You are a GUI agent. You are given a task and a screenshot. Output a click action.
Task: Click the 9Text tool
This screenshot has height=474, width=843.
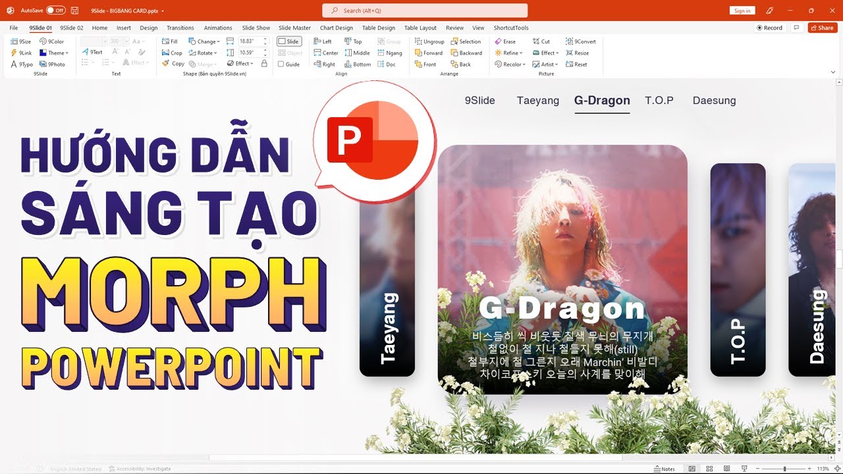point(92,52)
